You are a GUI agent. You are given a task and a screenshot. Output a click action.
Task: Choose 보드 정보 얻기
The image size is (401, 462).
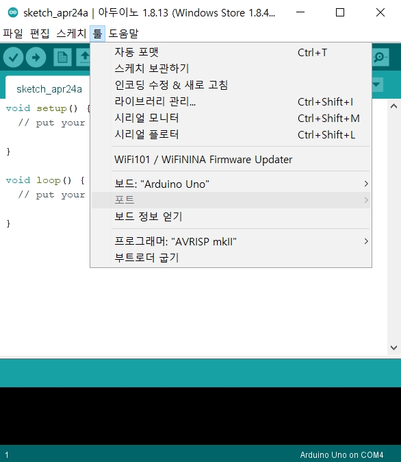tap(231, 217)
